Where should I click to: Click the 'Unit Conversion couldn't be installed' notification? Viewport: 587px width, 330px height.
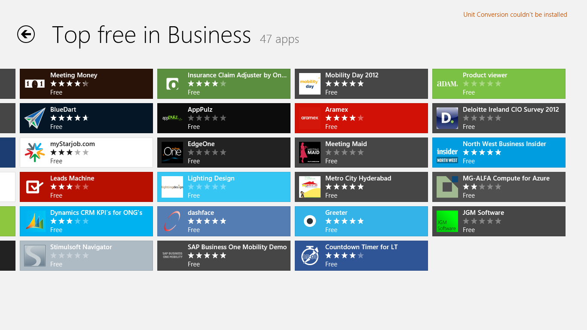[x=515, y=15]
